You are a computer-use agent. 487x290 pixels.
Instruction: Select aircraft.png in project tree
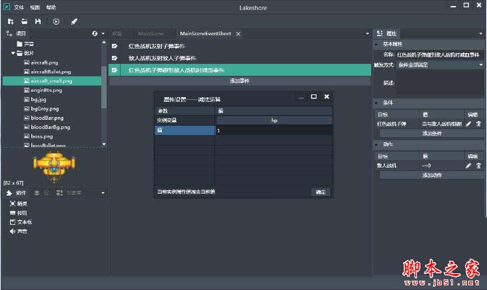[41, 63]
